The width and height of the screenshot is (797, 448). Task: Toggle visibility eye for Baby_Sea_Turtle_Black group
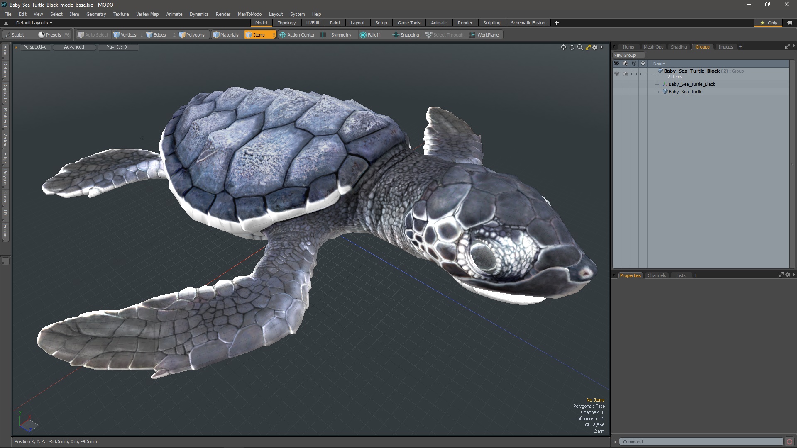pos(616,74)
